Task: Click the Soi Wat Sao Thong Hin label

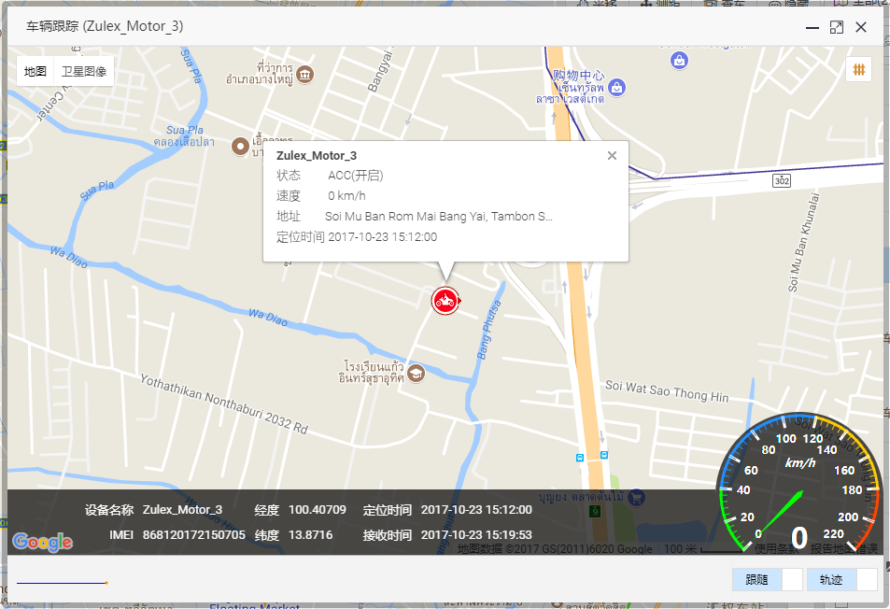Action: tap(667, 391)
